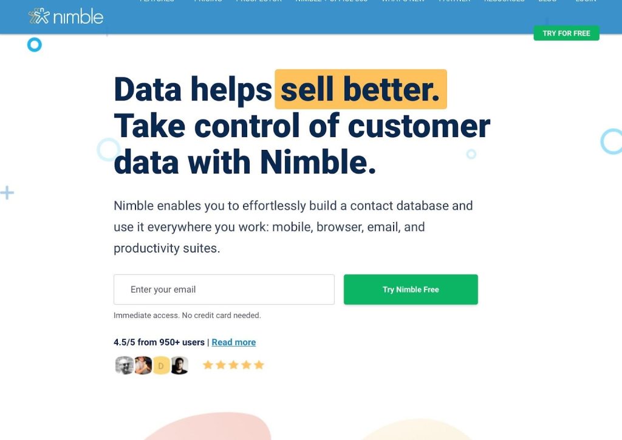Image resolution: width=622 pixels, height=440 pixels.
Task: Click the Nimble logo in the header
Action: pyautogui.click(x=66, y=16)
